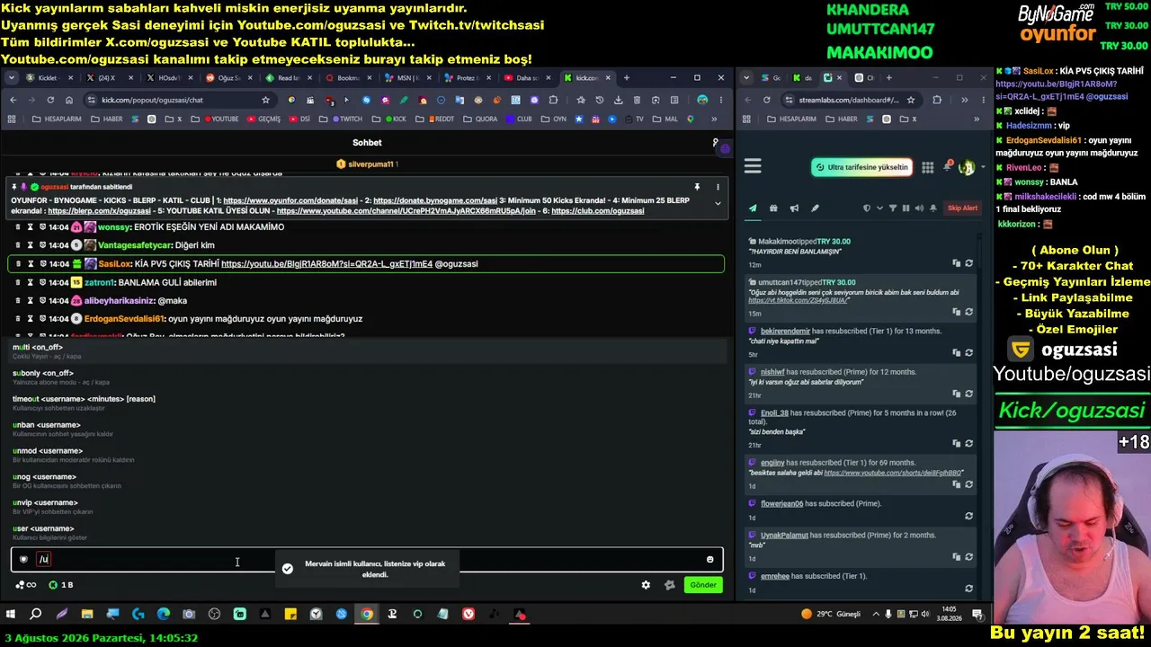Open the Streamlabs hamburger menu
Viewport: 1151px width, 647px height.
[753, 166]
